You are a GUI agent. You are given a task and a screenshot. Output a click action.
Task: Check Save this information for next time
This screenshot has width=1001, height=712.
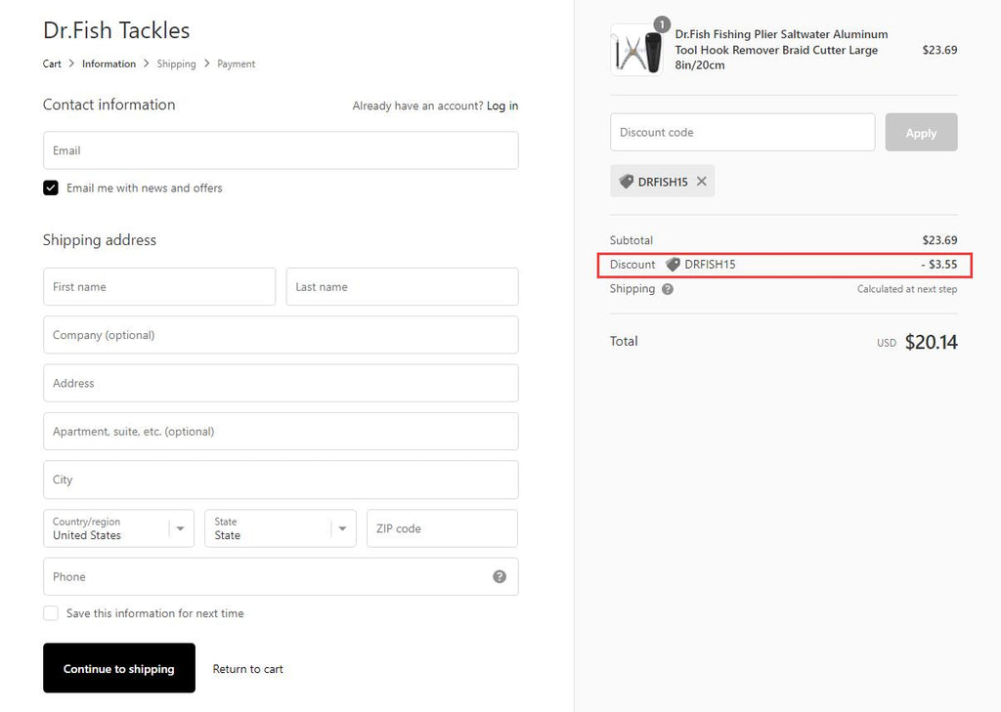click(51, 613)
